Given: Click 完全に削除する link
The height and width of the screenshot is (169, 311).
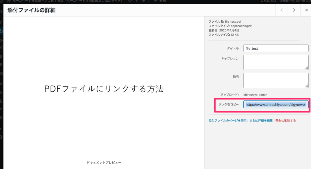Looking at the screenshot, I should (285, 120).
